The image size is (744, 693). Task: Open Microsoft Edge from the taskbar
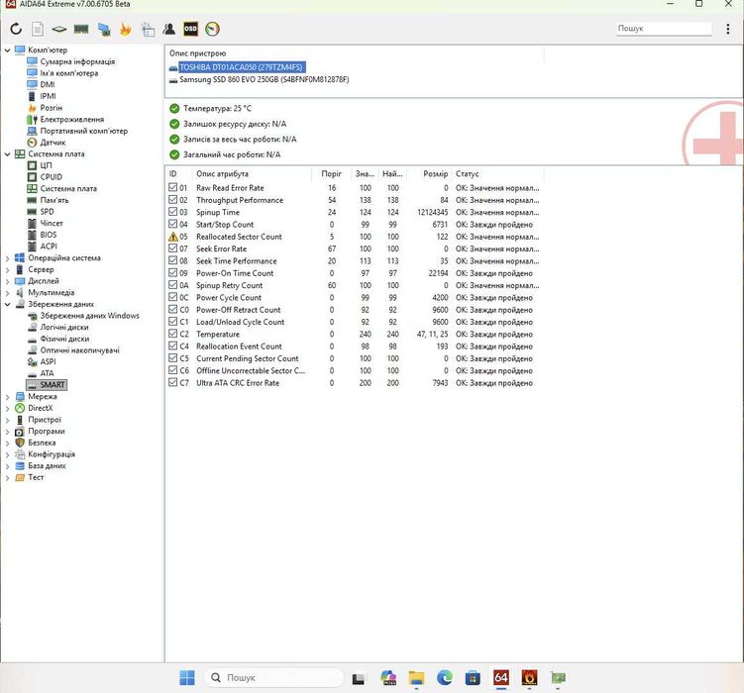click(445, 677)
